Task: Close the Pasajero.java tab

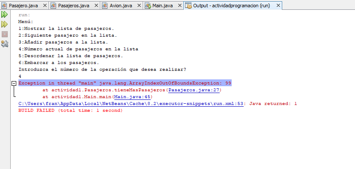Action: [x=45, y=6]
